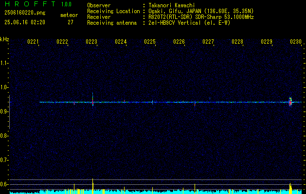
Task: Click the colorful echo burst before 0230
Action: (x=290, y=101)
